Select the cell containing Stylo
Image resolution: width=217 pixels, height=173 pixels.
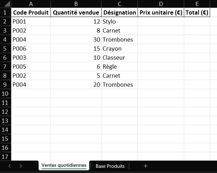point(119,21)
